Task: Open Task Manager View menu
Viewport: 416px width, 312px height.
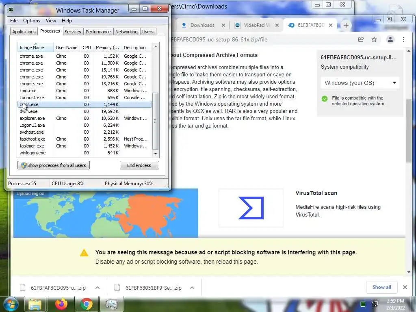Action: tap(51, 21)
